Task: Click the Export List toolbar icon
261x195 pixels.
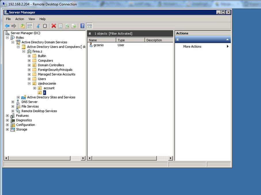Action: click(x=74, y=26)
